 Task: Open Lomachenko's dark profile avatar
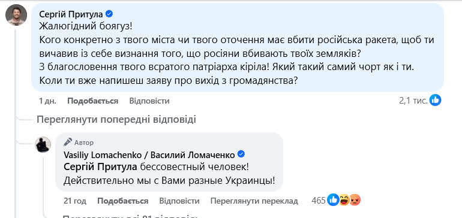[x=43, y=144]
